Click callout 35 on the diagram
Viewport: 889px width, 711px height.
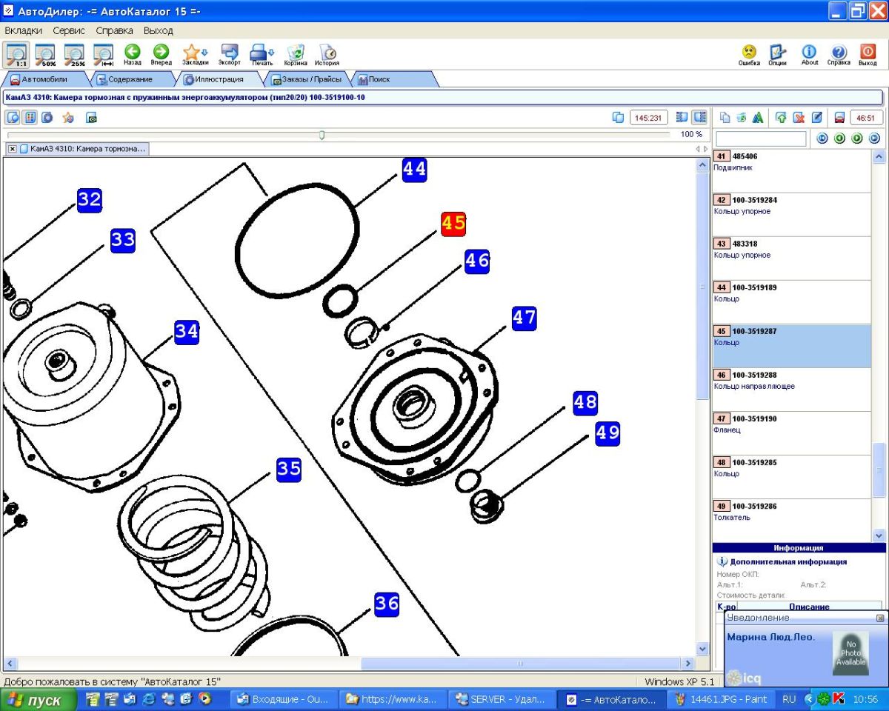point(289,470)
